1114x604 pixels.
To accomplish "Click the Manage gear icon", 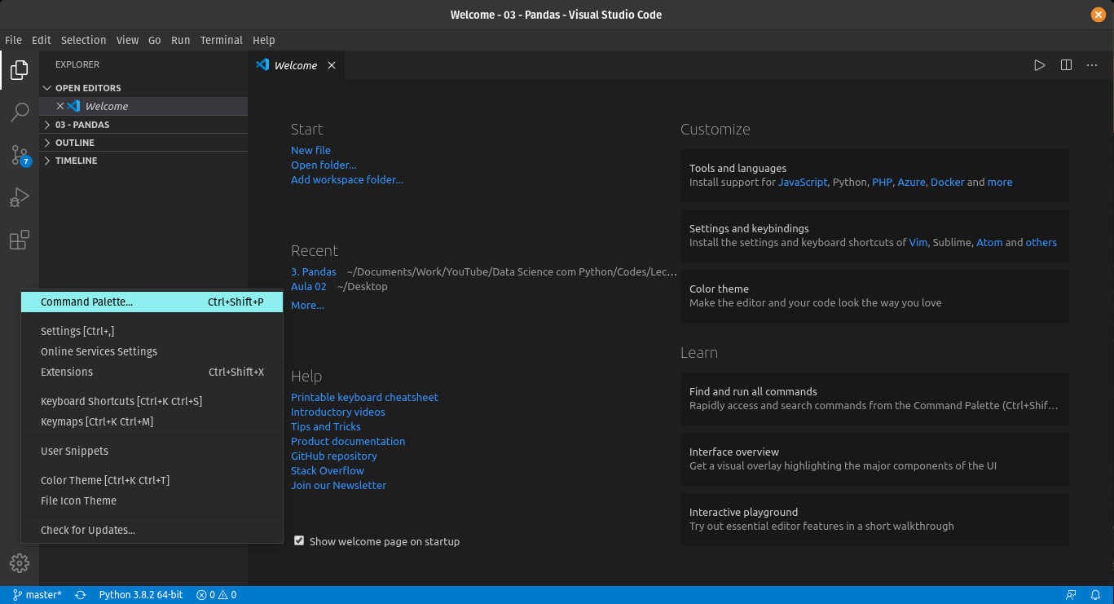I will click(x=18, y=562).
